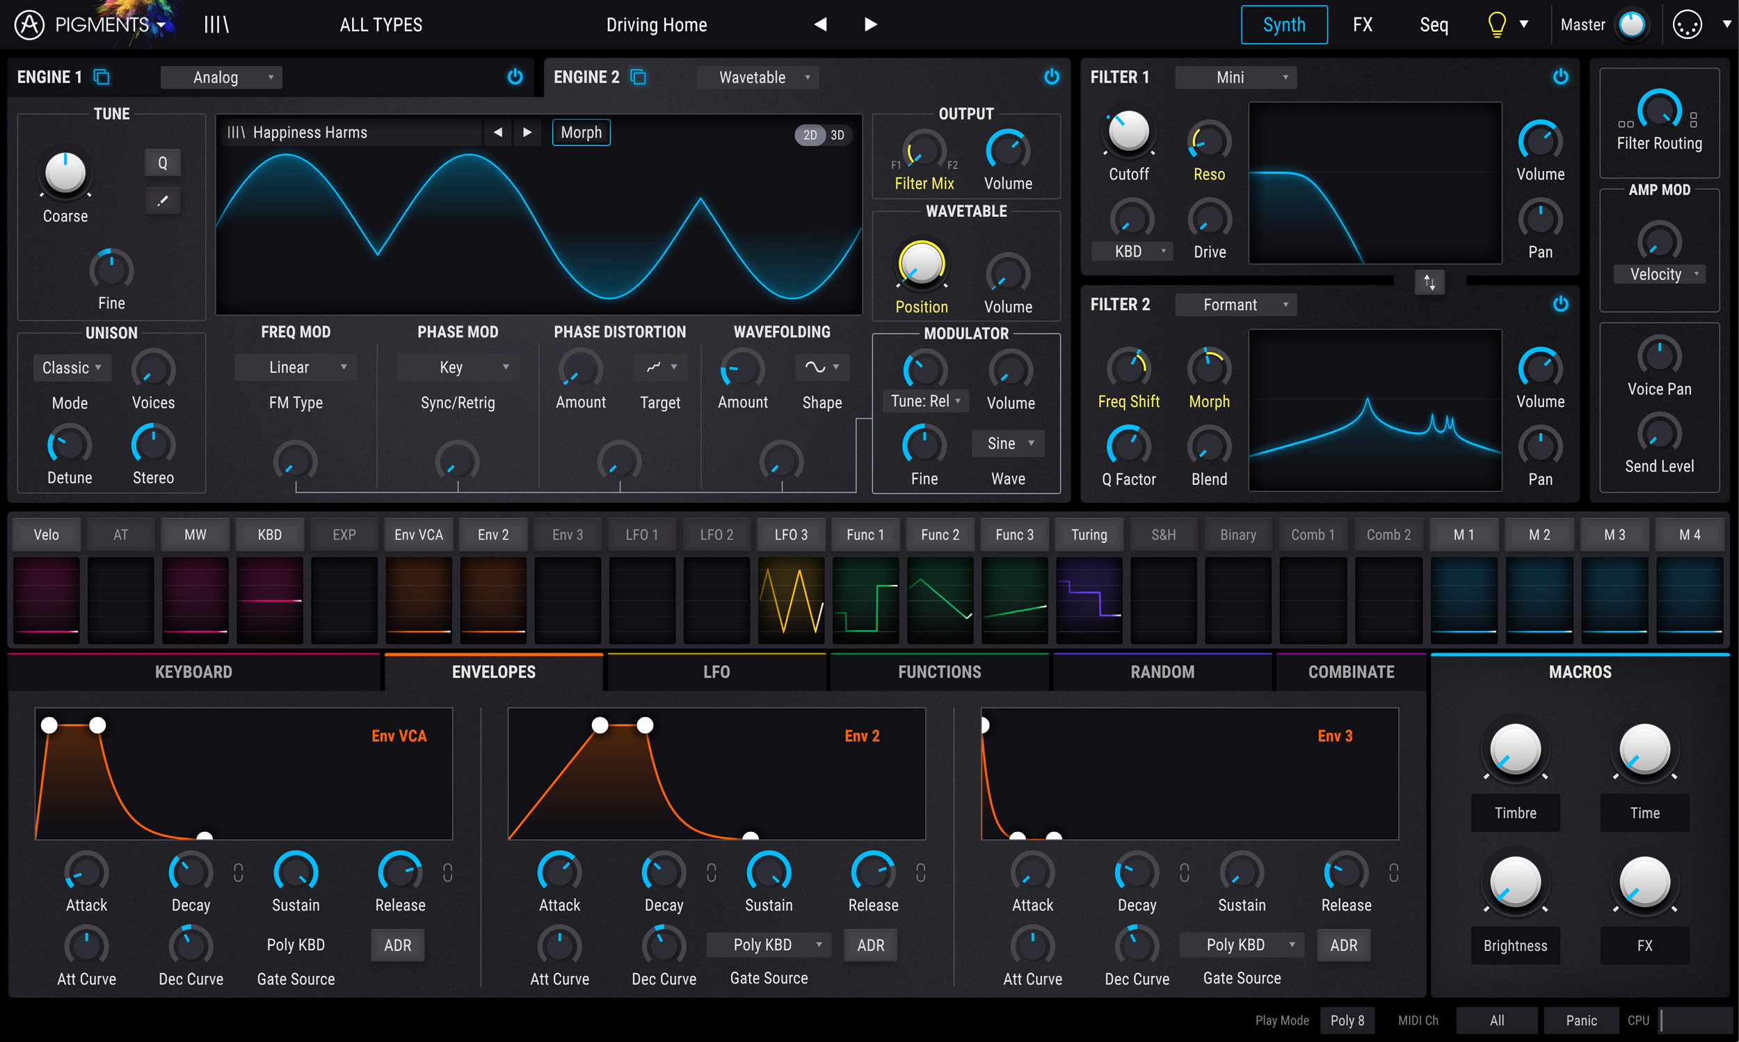Copy Engine 1 settings via duplicate icon
1739x1042 pixels.
[102, 77]
